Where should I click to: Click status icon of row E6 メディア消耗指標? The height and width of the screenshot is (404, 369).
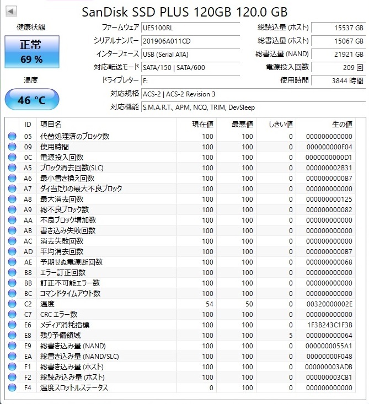click(12, 325)
